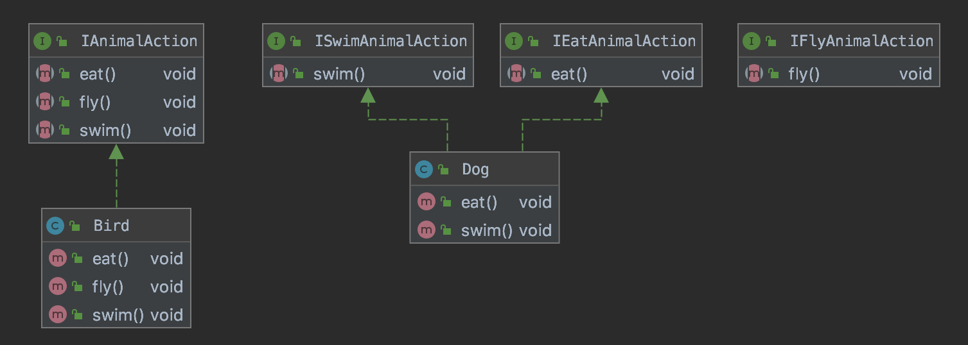Click the green lock icon beside Dog

pos(444,170)
